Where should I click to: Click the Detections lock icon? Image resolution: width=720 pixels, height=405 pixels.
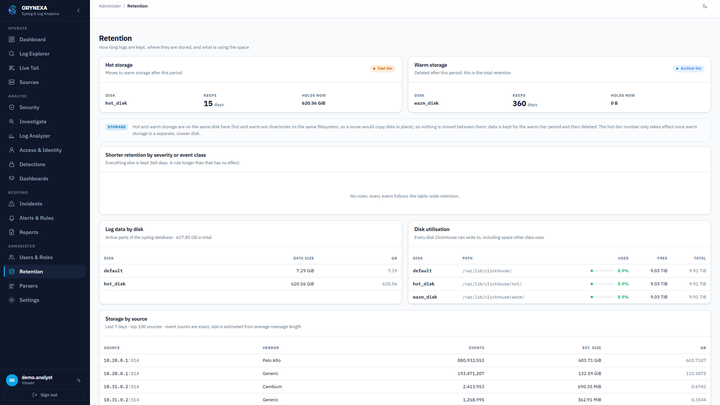pos(12,164)
